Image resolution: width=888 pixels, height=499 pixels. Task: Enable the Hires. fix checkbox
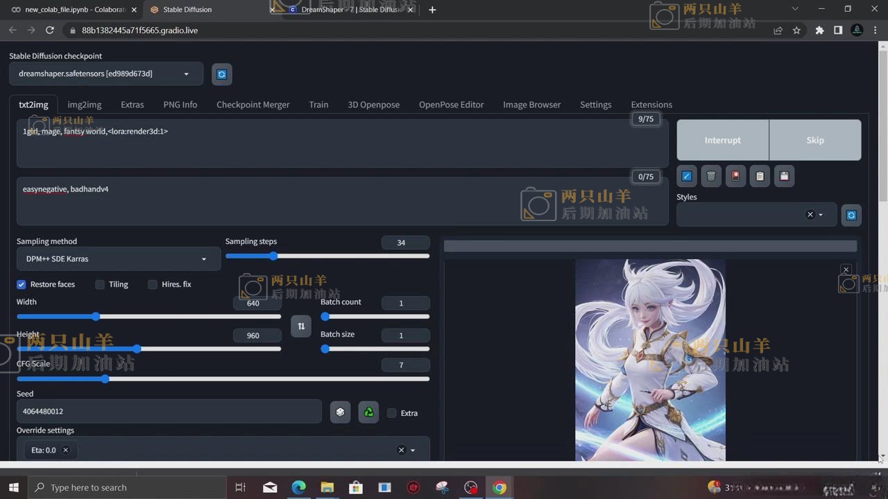click(153, 284)
